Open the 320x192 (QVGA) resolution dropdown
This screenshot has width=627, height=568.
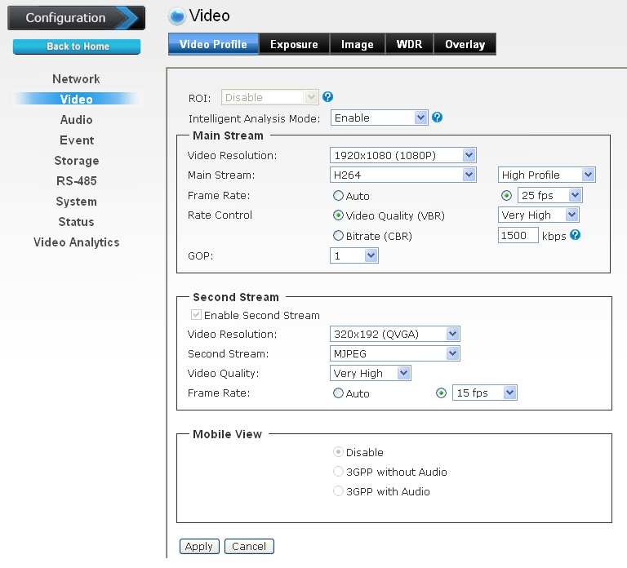tap(394, 334)
